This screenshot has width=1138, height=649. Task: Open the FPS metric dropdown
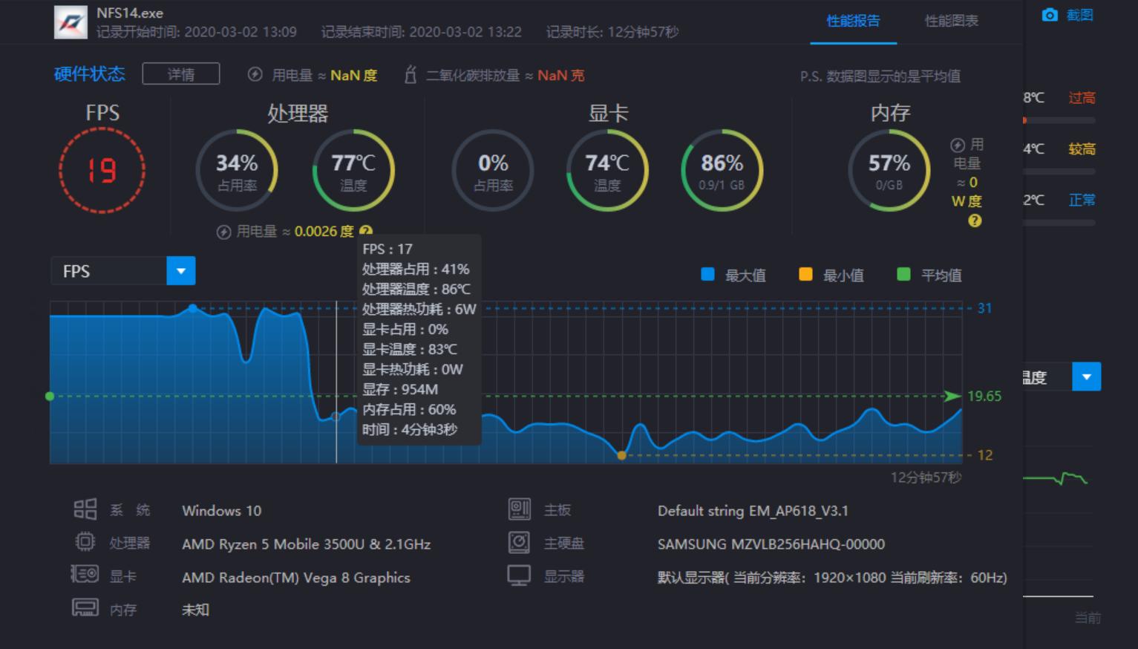coord(180,271)
